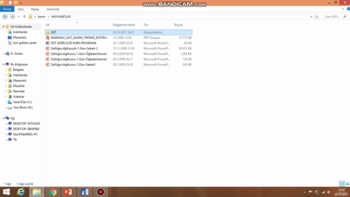Switch to the Paylaş ribbon tab
The image size is (350, 197).
pyautogui.click(x=35, y=9)
